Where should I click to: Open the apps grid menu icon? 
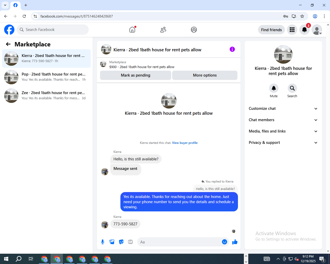click(x=292, y=30)
